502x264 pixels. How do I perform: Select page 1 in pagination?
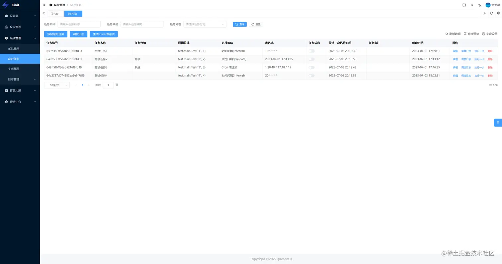[x=83, y=85]
